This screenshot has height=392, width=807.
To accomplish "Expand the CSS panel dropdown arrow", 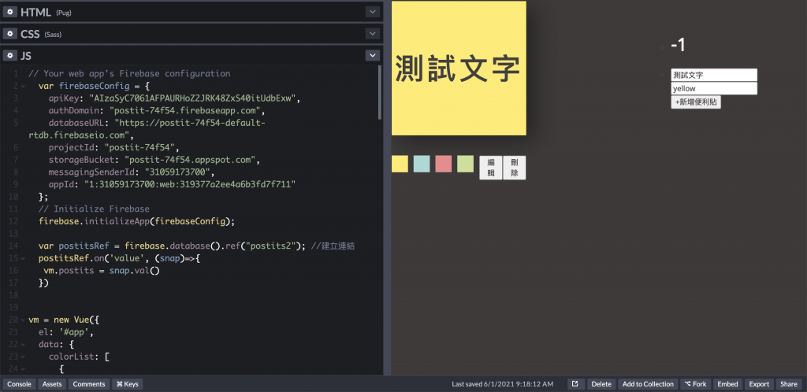I will (372, 34).
